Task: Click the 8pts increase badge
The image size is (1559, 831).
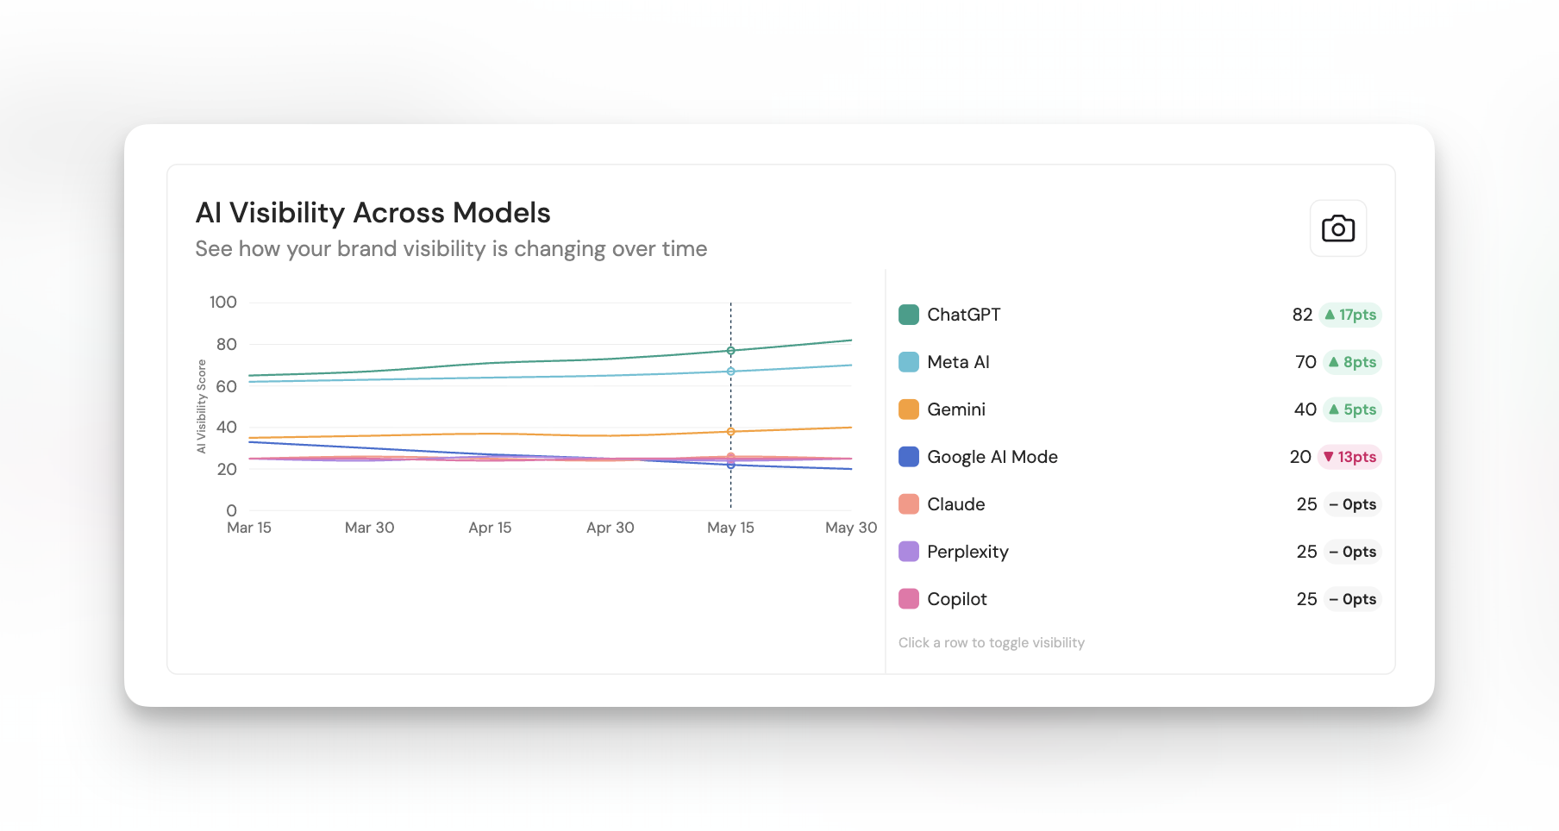Action: coord(1352,362)
